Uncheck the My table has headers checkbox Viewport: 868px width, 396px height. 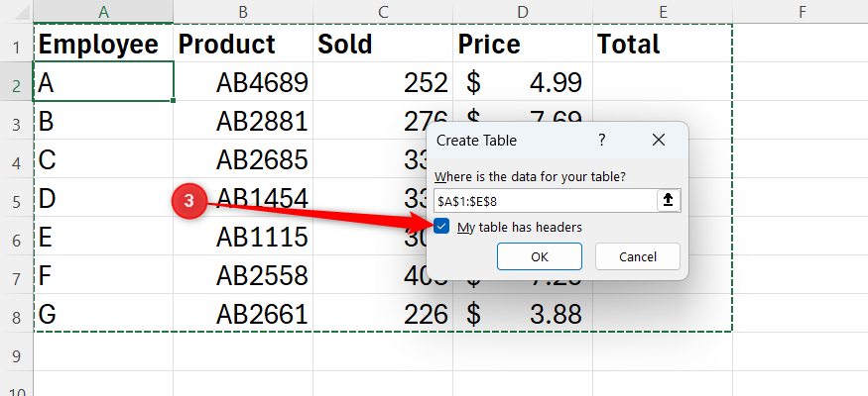click(x=441, y=227)
